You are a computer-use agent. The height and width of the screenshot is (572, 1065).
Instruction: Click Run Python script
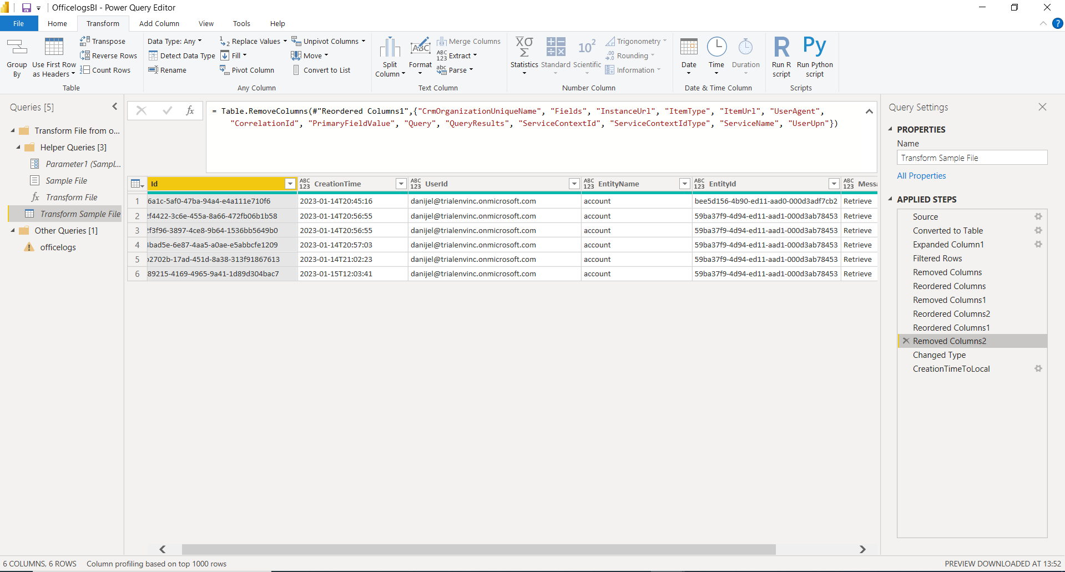coord(815,57)
